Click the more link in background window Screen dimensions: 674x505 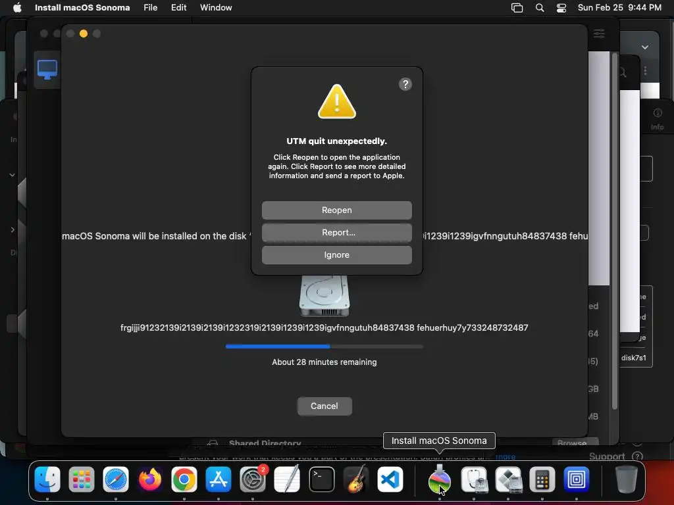click(x=505, y=457)
